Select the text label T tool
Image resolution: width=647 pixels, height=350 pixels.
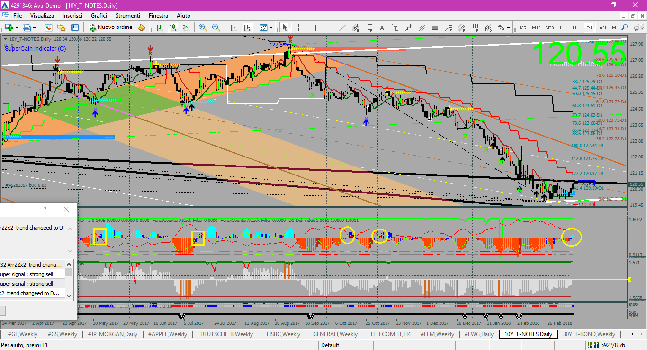click(395, 28)
